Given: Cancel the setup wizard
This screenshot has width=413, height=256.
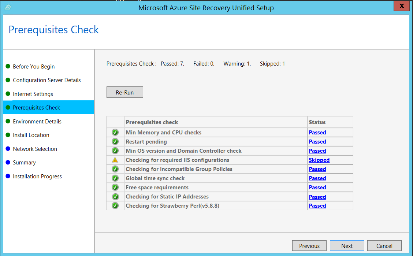Looking at the screenshot, I should point(384,245).
